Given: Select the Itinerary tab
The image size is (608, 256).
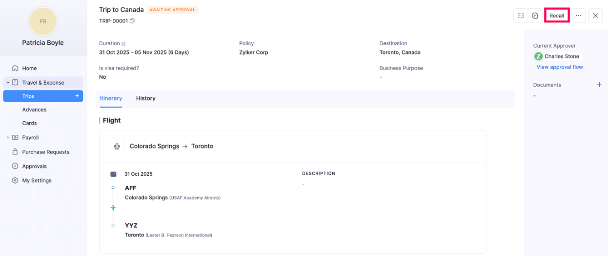Looking at the screenshot, I should pos(111,98).
